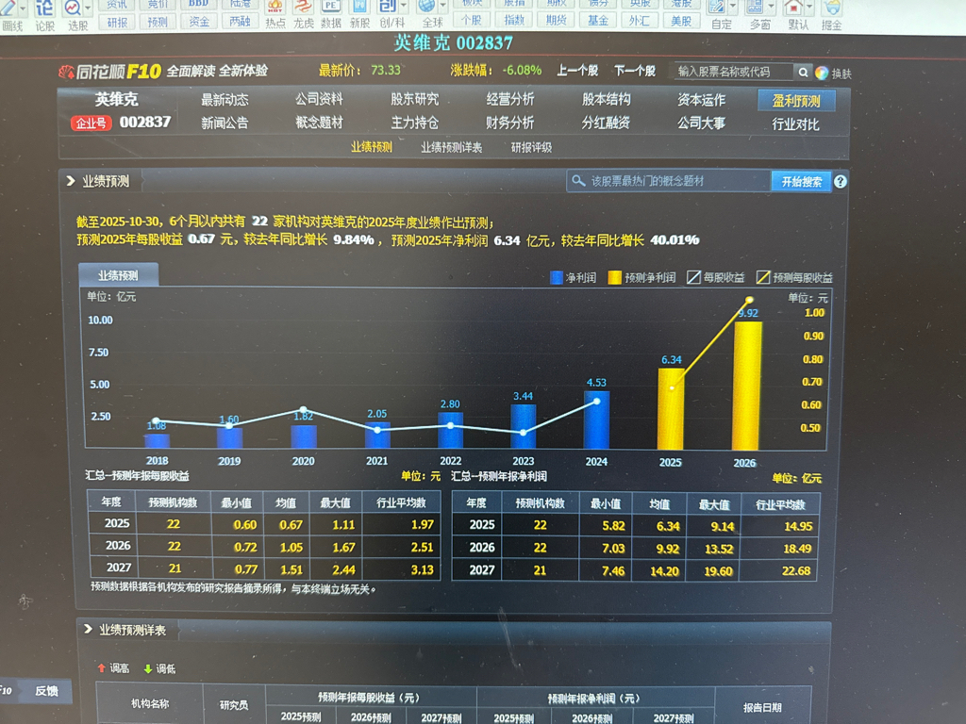Image resolution: width=966 pixels, height=724 pixels.
Task: Open the 最新动态 menu item
Action: coord(225,100)
